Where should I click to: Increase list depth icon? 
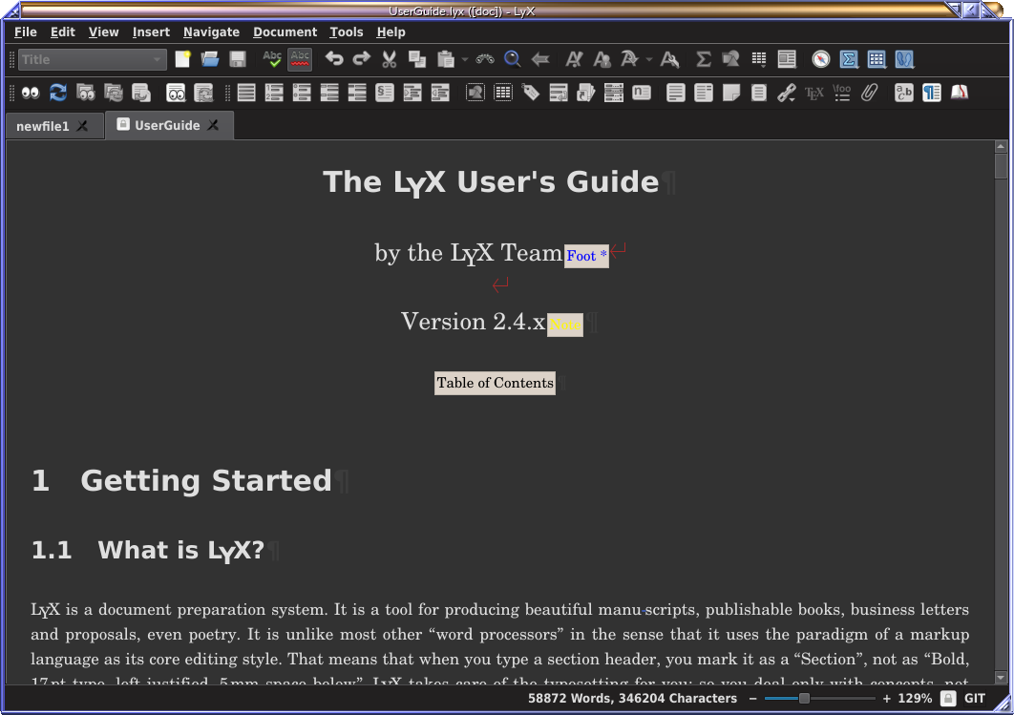pos(412,93)
